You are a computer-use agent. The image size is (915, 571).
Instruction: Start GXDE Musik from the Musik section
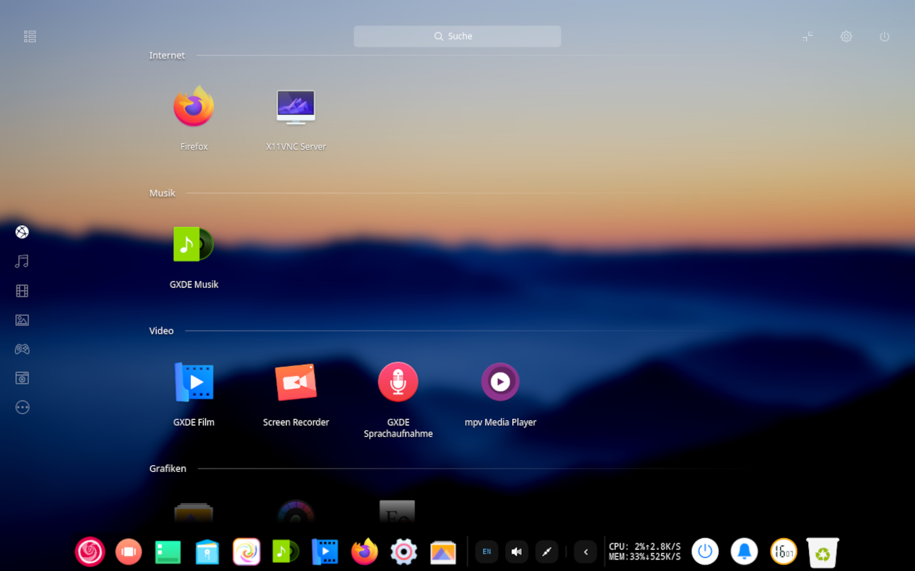click(194, 245)
